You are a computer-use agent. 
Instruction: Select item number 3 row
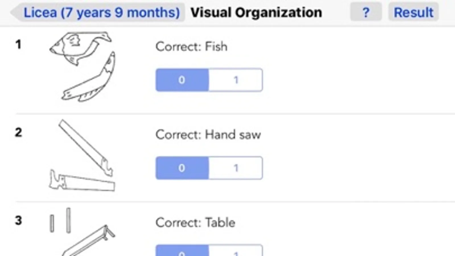pos(18,220)
